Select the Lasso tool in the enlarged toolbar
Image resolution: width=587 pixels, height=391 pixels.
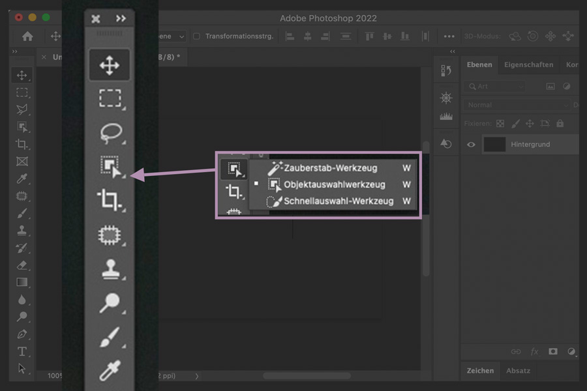point(111,133)
